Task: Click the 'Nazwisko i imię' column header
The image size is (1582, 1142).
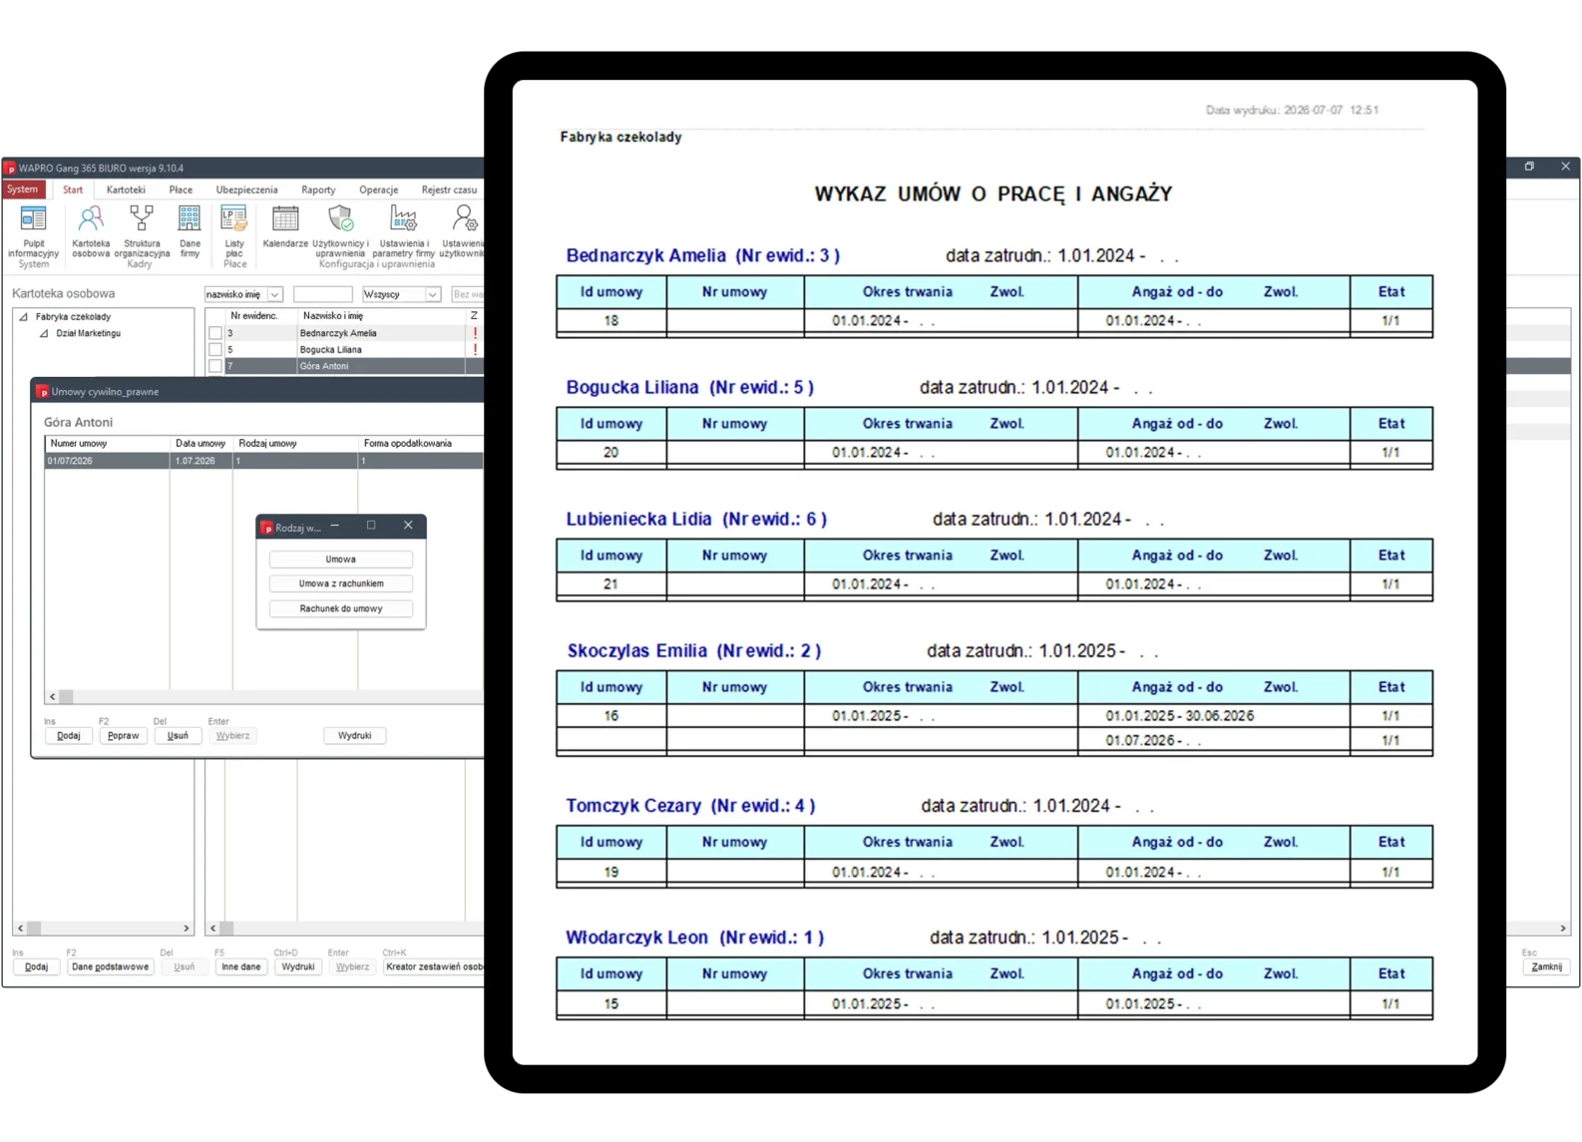Action: tap(382, 316)
